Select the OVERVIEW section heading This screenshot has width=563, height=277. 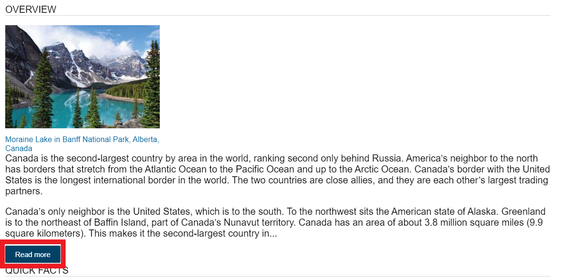point(31,10)
